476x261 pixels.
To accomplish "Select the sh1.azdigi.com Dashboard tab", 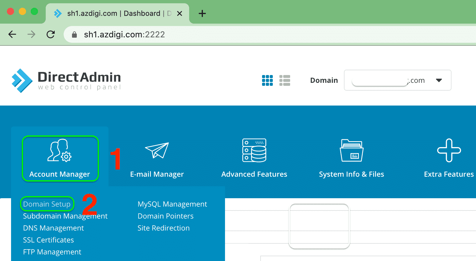I will click(114, 13).
